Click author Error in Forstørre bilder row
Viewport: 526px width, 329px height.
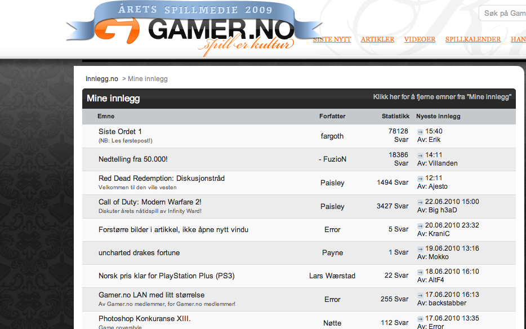pyautogui.click(x=332, y=230)
